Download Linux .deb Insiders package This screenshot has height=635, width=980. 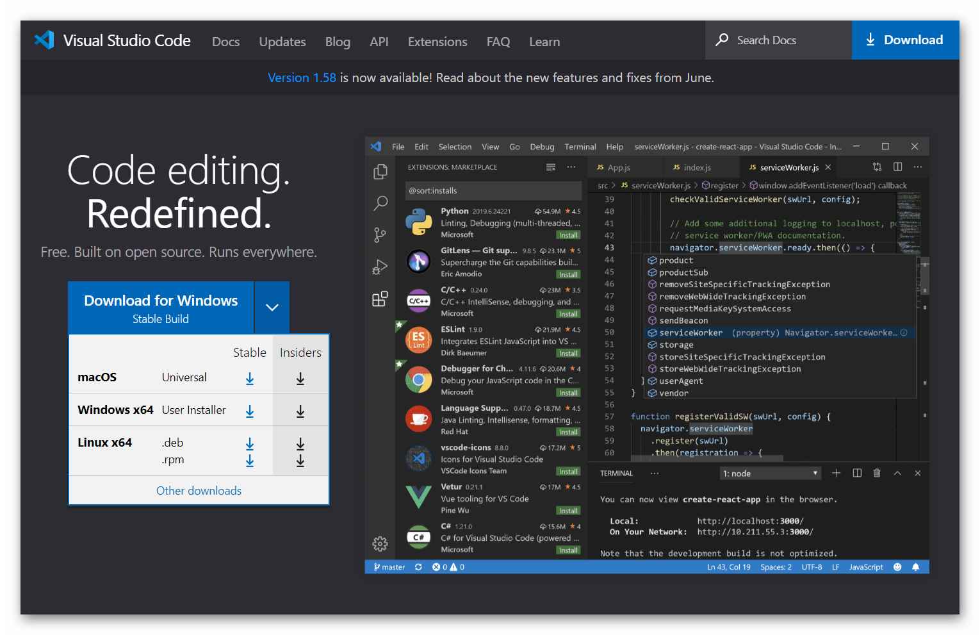tap(300, 443)
